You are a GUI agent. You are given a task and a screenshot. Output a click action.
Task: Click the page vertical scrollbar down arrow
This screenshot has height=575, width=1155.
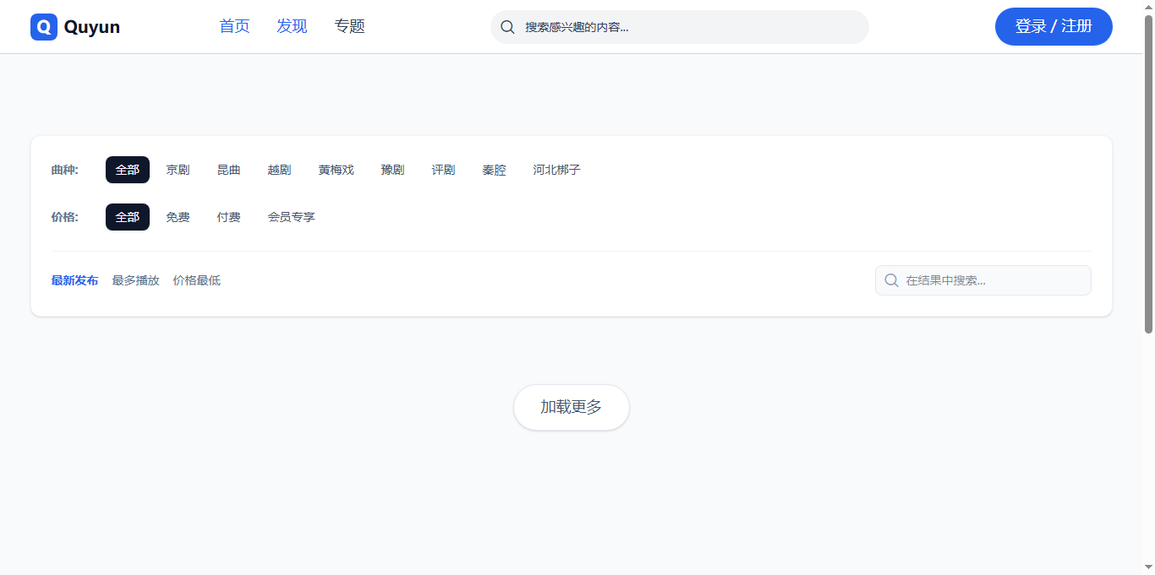pos(1148,567)
